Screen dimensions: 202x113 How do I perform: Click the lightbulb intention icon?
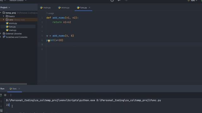click(x=49, y=41)
